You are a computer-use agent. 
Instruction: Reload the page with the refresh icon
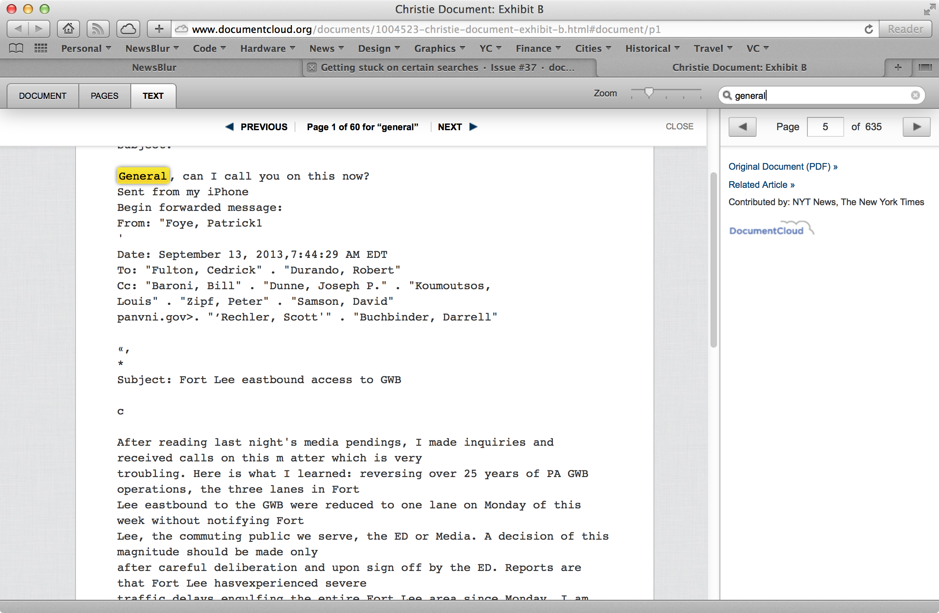[x=869, y=29]
